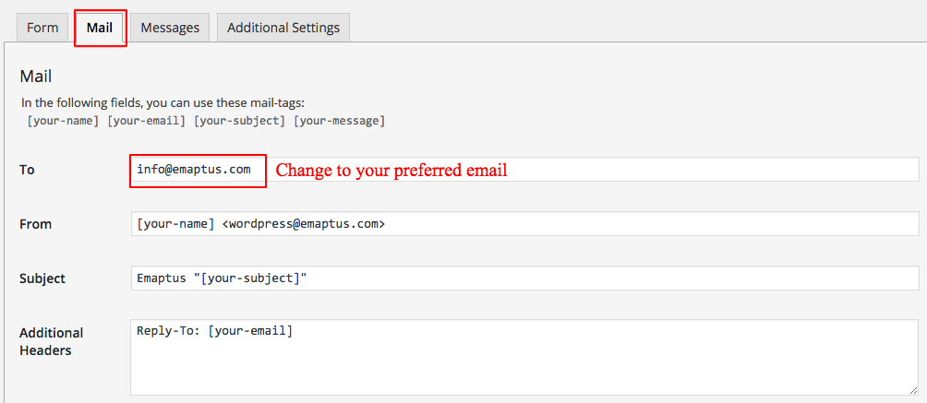Click the [your-name] mail-tag

click(x=63, y=121)
